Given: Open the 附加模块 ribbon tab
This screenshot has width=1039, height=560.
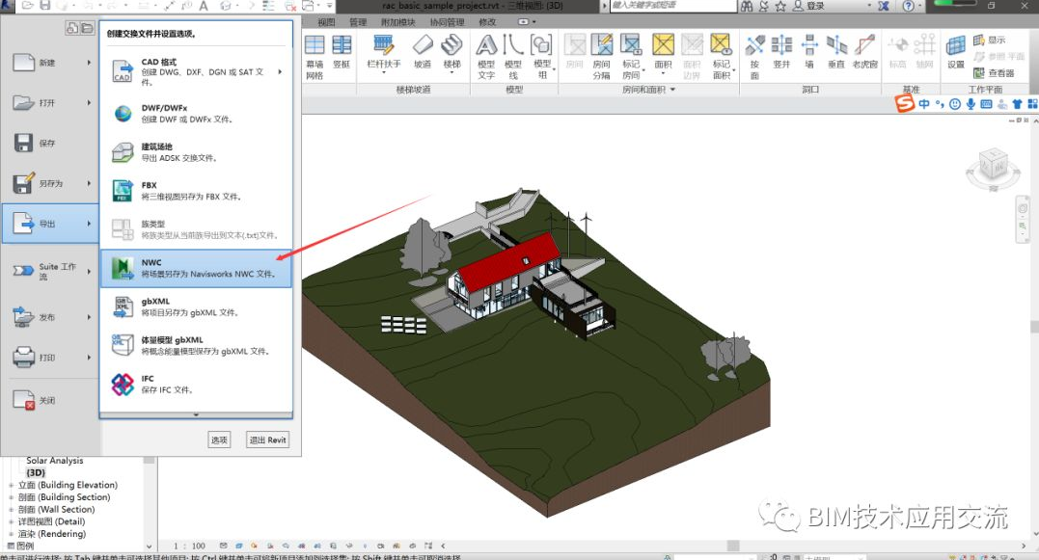Looking at the screenshot, I should [398, 21].
